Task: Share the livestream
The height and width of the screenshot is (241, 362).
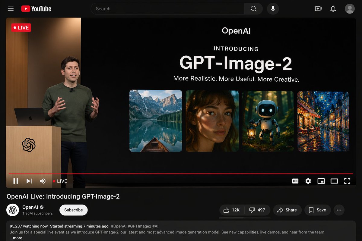Action: point(287,210)
